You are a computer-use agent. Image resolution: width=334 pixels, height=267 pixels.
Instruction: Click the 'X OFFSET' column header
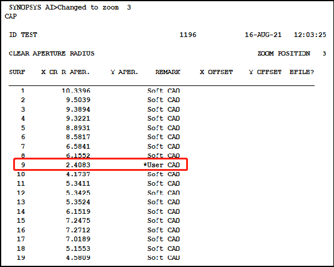[216, 72]
